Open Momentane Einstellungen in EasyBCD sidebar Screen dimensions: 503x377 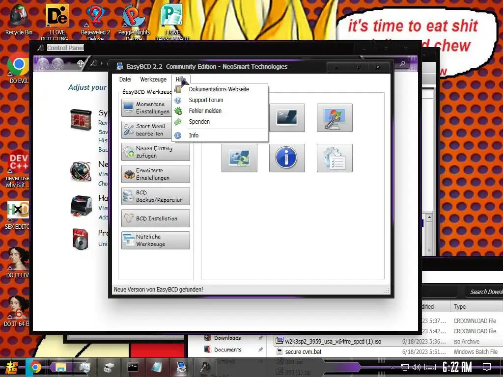click(x=146, y=108)
